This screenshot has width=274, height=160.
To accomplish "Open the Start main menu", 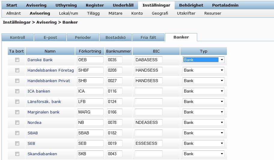I will click(x=12, y=5).
